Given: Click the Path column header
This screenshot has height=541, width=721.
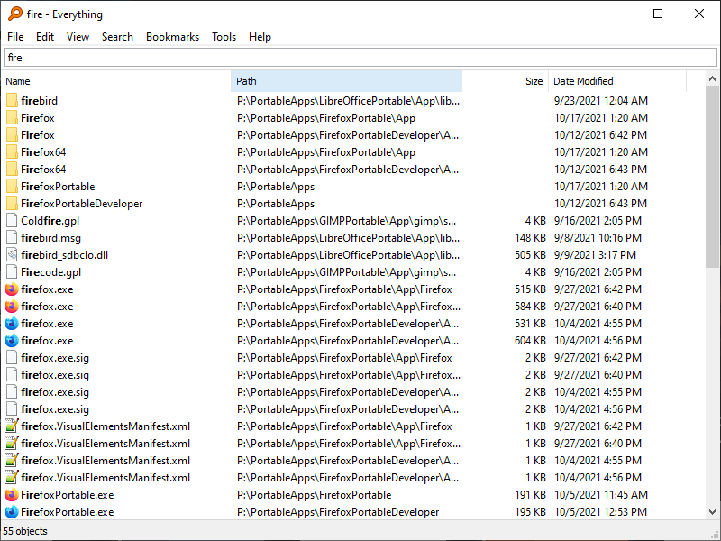Looking at the screenshot, I should point(347,81).
